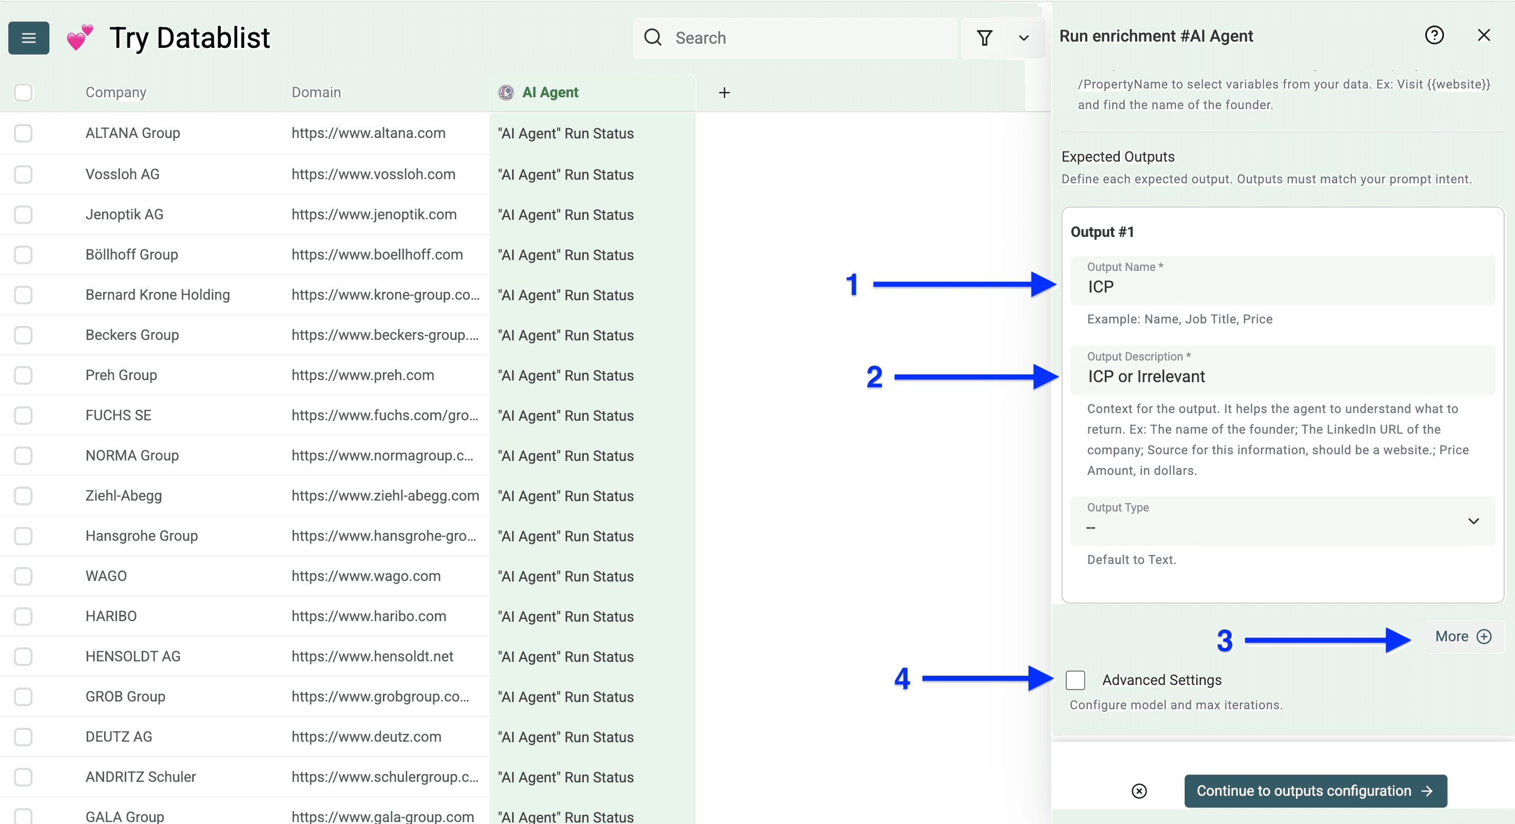This screenshot has height=824, width=1515.
Task: Click the Output Name field
Action: pyautogui.click(x=1282, y=280)
